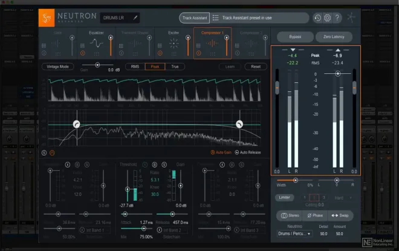399x251 pixels.
Task: Open the settings gear icon
Action: tap(328, 18)
